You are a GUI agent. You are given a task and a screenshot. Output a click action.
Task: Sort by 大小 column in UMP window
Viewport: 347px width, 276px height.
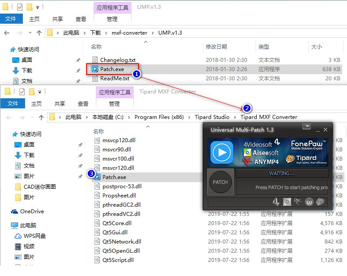pos(317,47)
